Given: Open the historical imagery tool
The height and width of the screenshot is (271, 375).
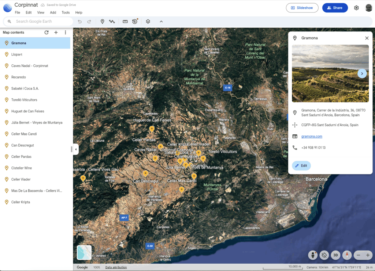Looking at the screenshot, I should coord(135,21).
